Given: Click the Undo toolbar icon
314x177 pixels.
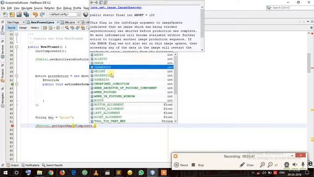Looking at the screenshot, I should click(x=35, y=14).
